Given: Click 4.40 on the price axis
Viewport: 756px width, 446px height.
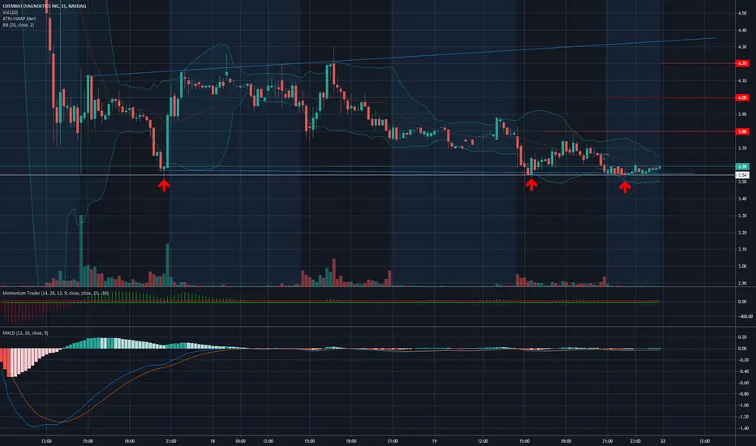Looking at the screenshot, I should tap(742, 30).
